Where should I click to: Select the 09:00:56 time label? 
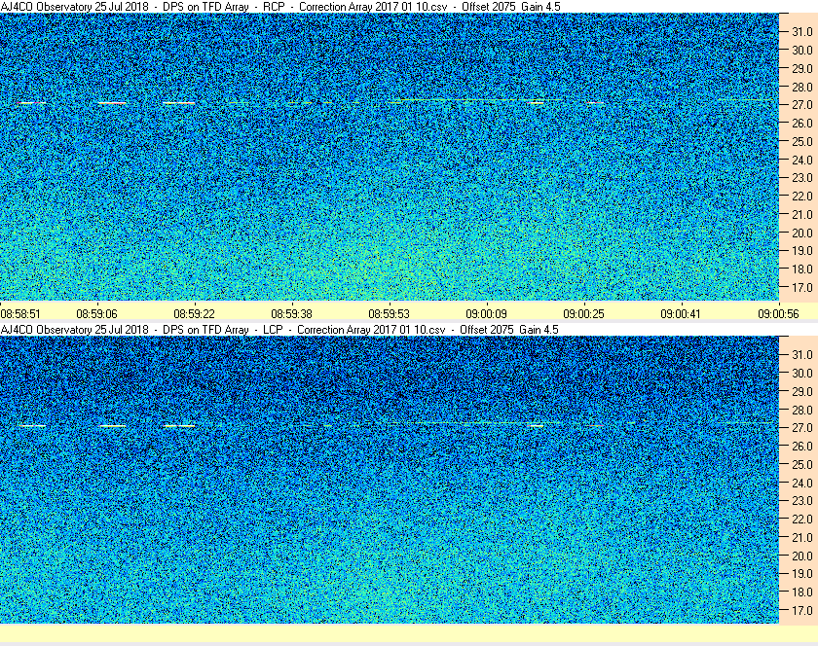coord(778,314)
